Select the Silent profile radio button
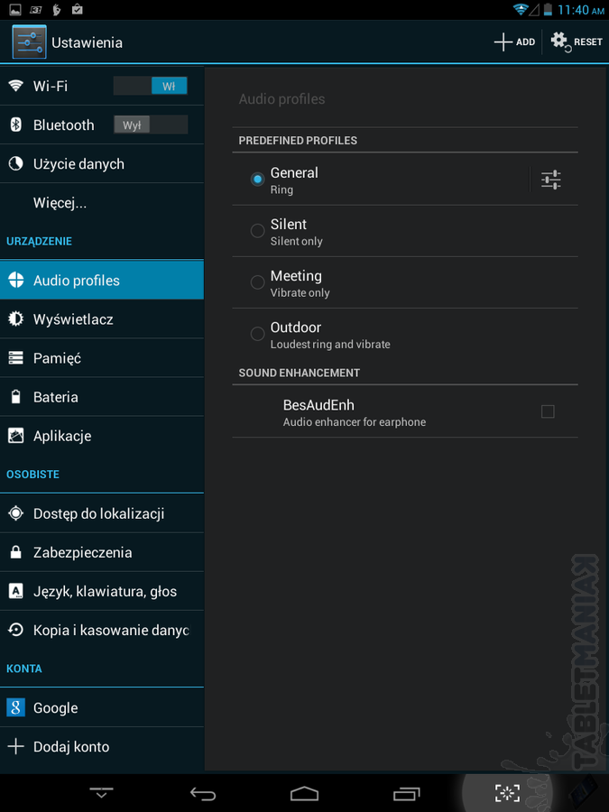Viewport: 609px width, 812px height. coord(257,231)
